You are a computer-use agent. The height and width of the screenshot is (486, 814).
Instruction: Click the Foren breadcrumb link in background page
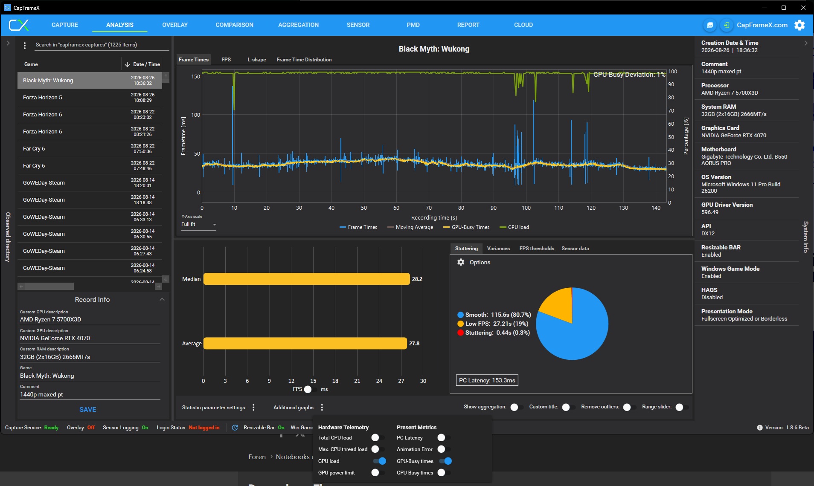[x=257, y=457]
